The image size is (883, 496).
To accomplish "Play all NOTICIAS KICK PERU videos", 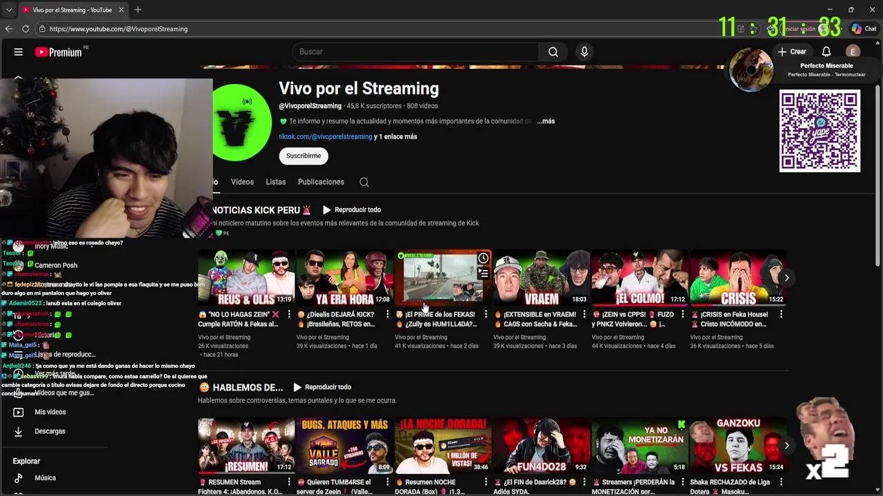I will pos(352,209).
